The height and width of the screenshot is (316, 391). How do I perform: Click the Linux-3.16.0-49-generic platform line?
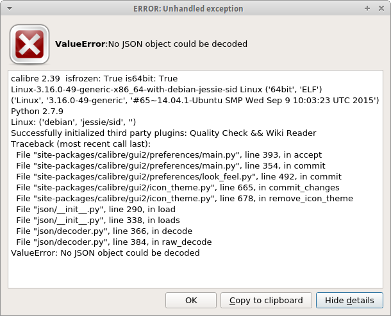(x=166, y=89)
